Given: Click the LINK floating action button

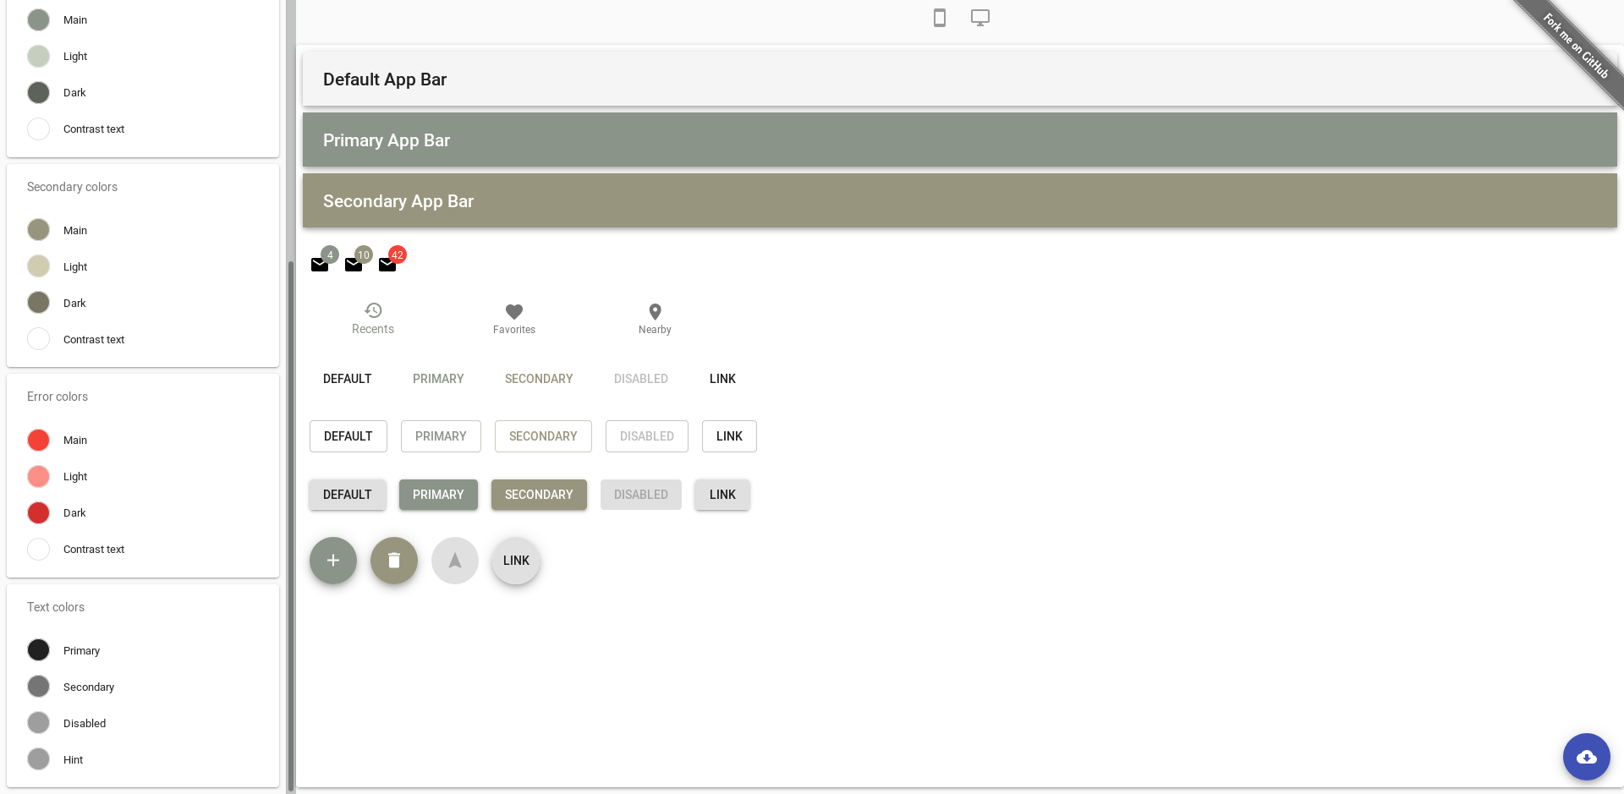Looking at the screenshot, I should point(516,560).
